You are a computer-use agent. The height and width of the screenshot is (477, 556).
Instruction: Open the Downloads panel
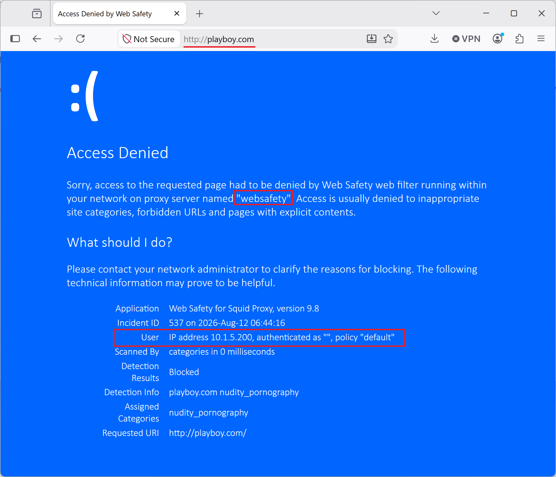coord(435,39)
